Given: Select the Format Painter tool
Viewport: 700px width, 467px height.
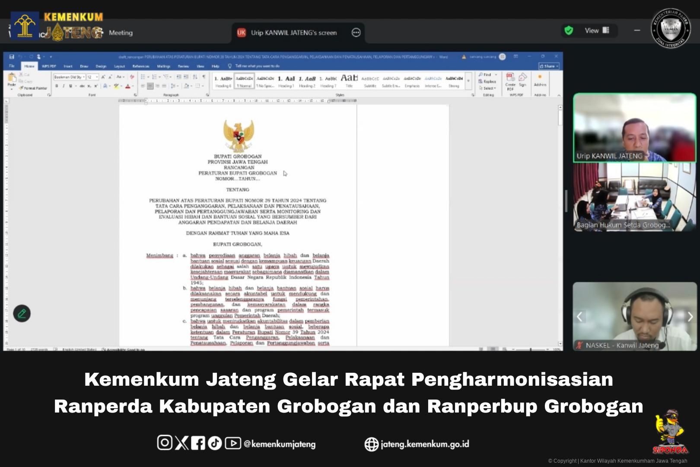Looking at the screenshot, I should tap(34, 88).
